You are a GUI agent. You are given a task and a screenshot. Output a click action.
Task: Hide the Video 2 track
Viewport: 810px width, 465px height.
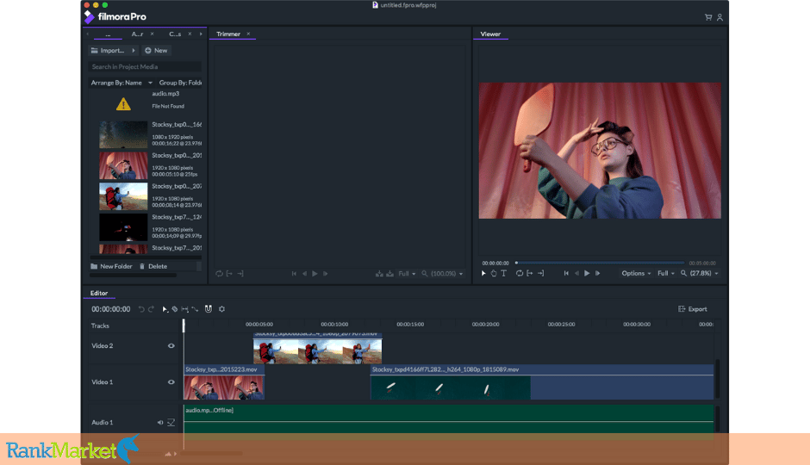pyautogui.click(x=171, y=346)
